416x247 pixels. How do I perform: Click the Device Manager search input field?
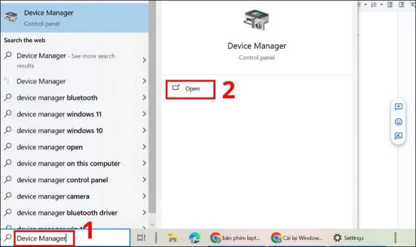43,238
